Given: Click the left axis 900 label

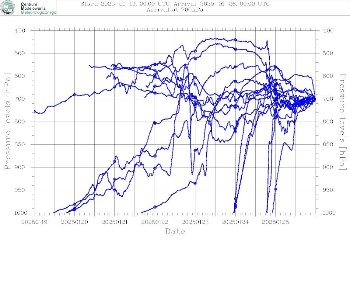Looking at the screenshot, I should point(20,167).
